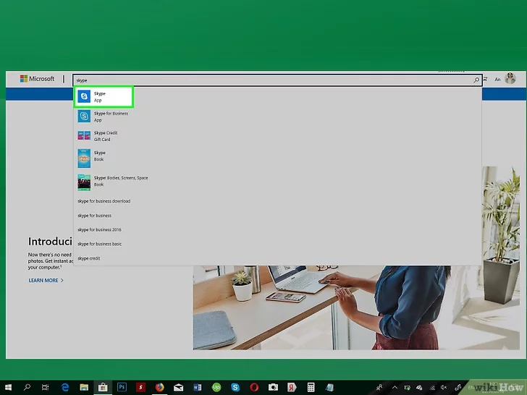Follow the LEARN MORE link
The image size is (527, 395).
[46, 280]
